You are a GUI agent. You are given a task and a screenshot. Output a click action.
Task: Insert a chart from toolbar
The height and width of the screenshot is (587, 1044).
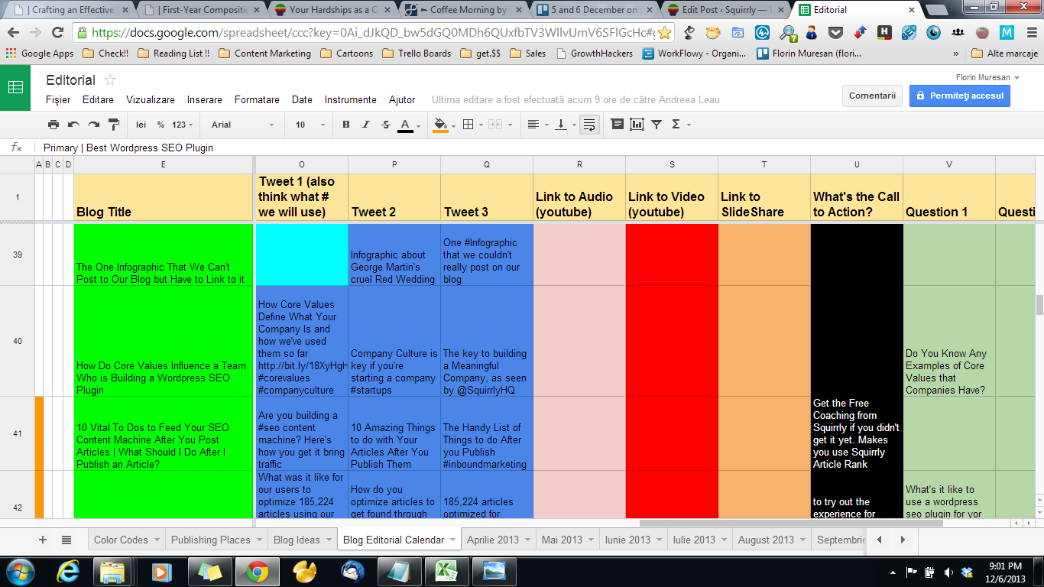637,125
